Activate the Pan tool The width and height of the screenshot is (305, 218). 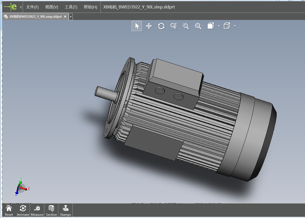[x=149, y=26]
